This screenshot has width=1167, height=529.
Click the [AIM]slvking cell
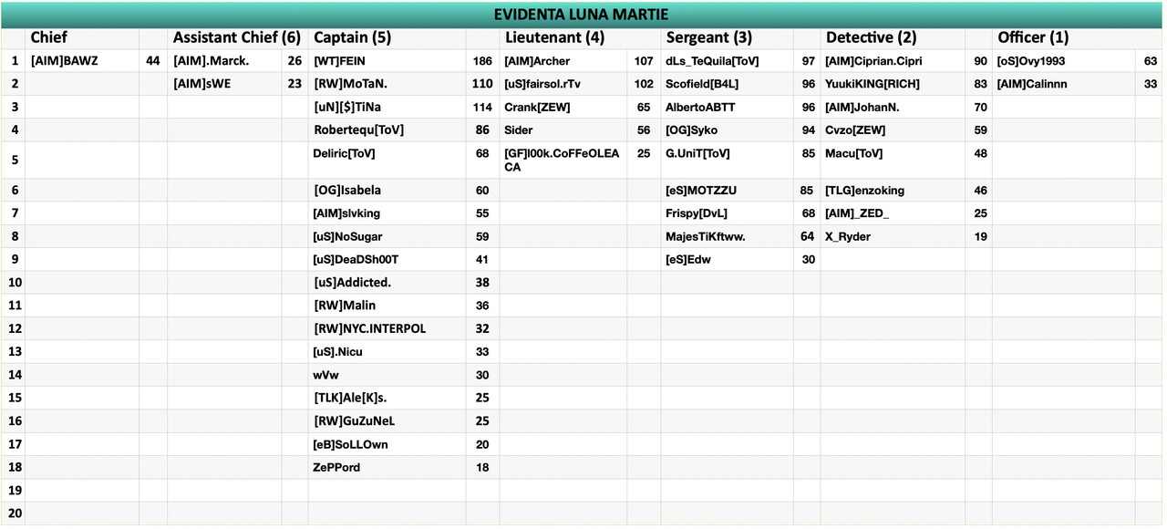pos(387,213)
